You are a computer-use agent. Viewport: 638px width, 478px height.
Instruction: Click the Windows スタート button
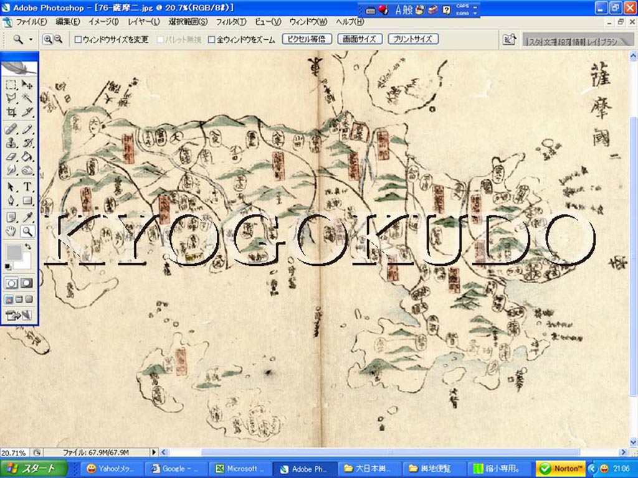pyautogui.click(x=34, y=469)
